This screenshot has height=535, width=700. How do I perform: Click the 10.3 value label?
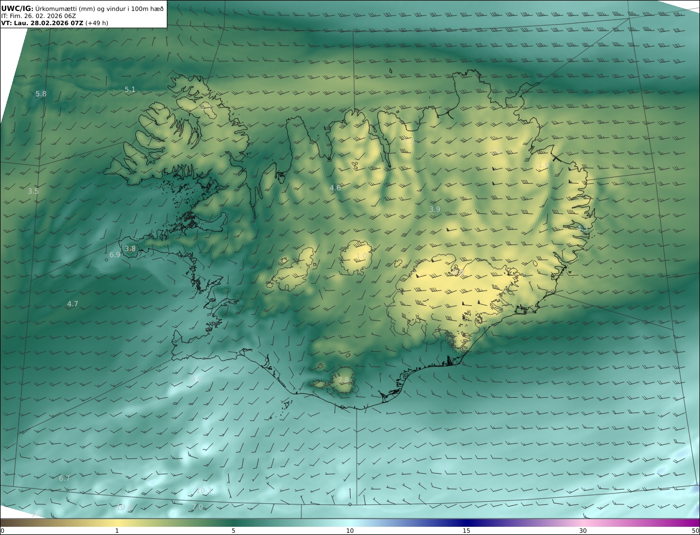click(204, 491)
